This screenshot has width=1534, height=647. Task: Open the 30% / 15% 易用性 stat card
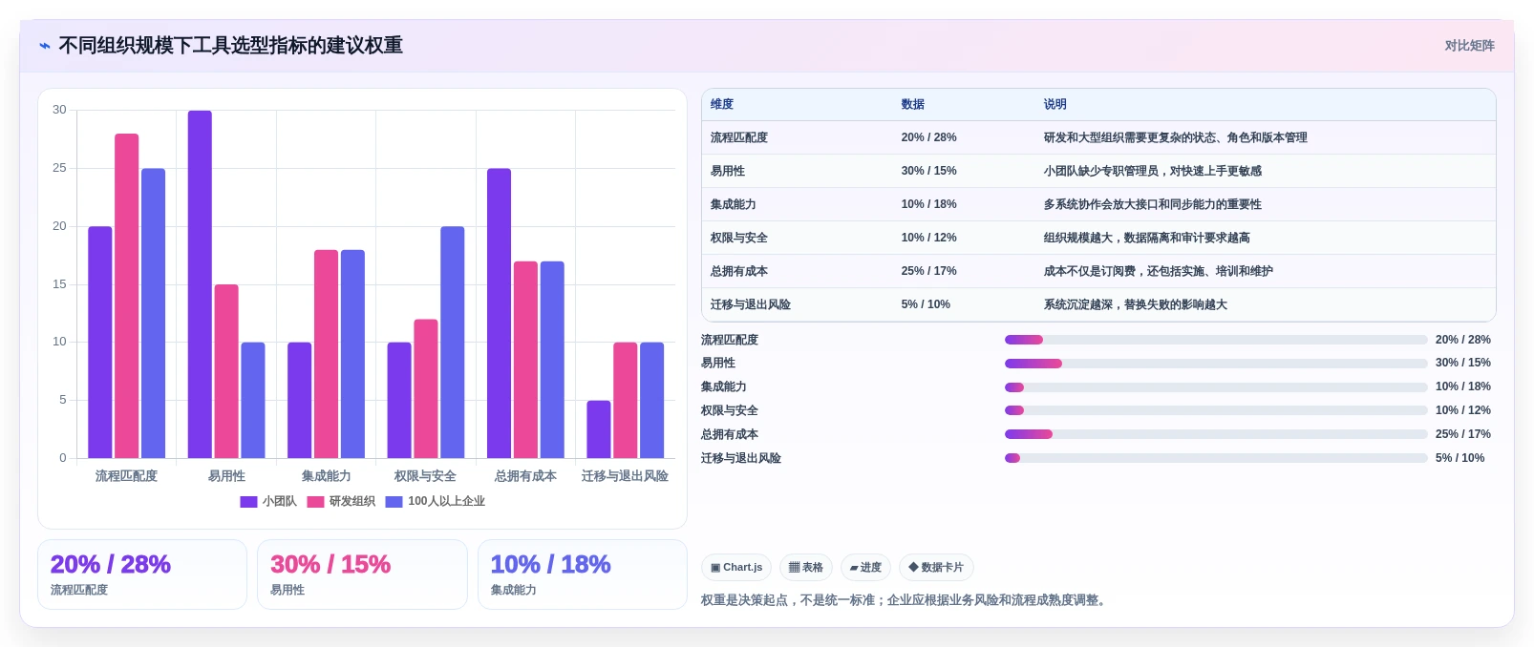(362, 574)
